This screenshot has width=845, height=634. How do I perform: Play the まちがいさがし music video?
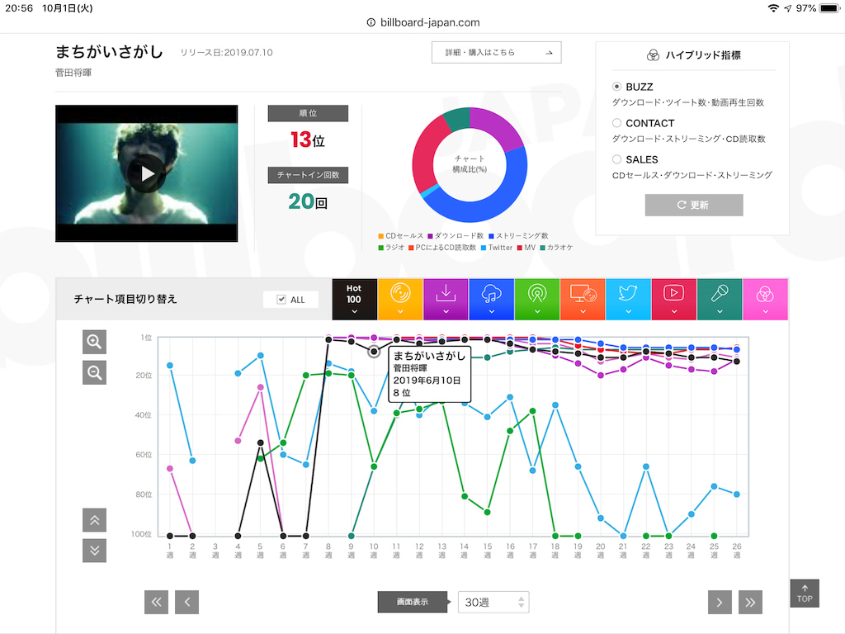coord(147,173)
